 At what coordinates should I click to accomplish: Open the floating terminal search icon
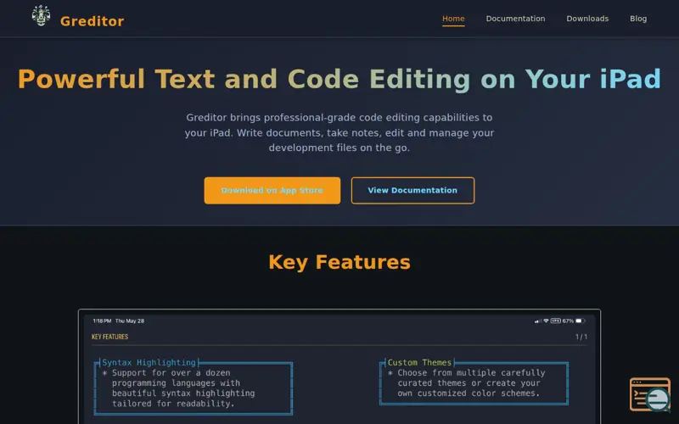650,394
